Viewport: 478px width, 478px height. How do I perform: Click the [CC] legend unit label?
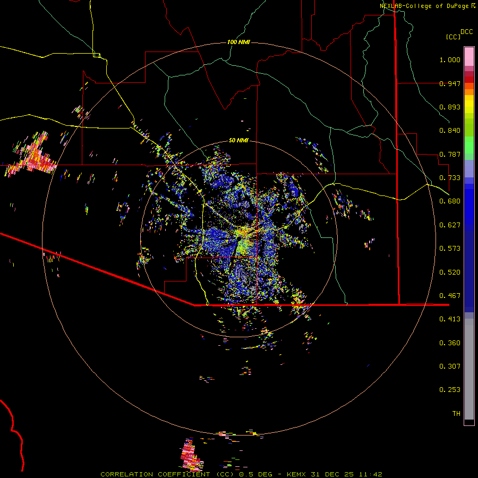click(454, 37)
